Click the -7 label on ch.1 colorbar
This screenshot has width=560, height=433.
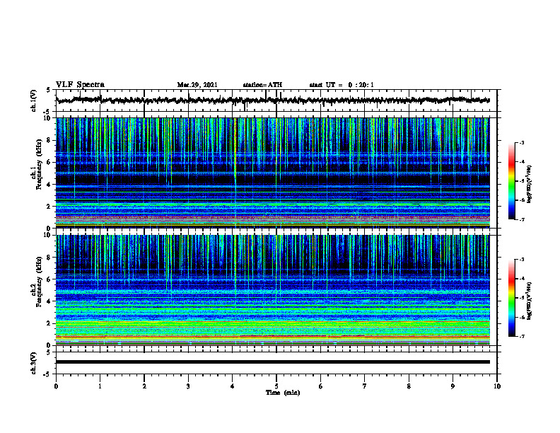pos(522,219)
